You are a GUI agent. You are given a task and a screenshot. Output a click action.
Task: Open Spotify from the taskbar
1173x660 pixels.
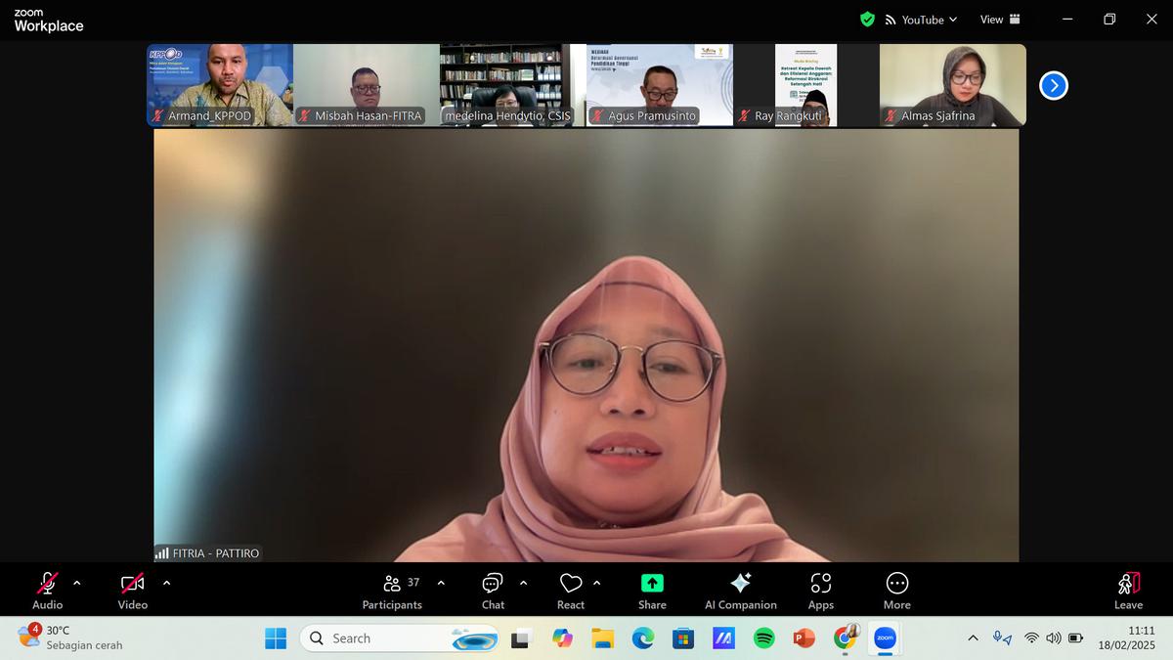[x=762, y=638]
